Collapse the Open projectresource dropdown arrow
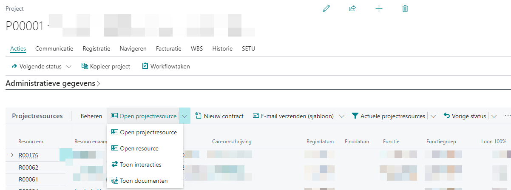511x190 pixels. 185,116
